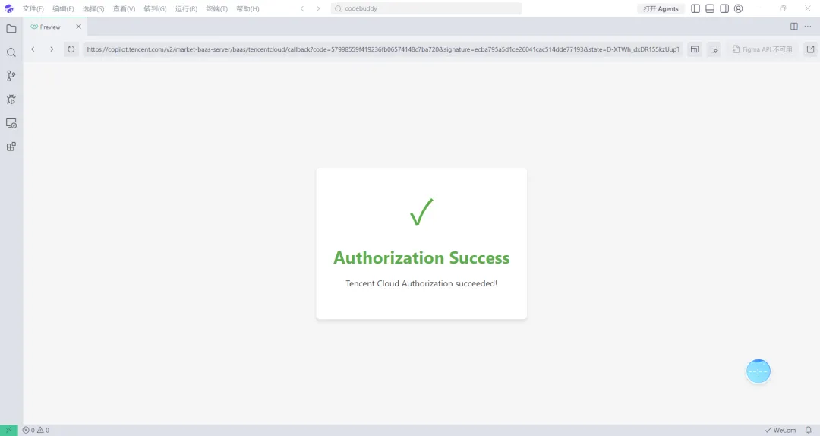
Task: Toggle the secondary right sidebar layout
Action: (x=724, y=8)
